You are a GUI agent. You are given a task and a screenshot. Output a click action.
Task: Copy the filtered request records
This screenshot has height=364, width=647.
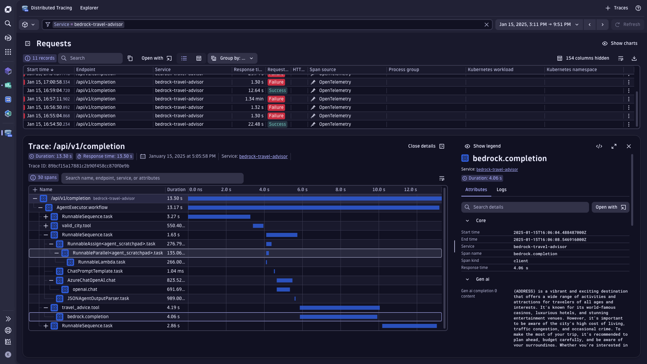pos(130,58)
